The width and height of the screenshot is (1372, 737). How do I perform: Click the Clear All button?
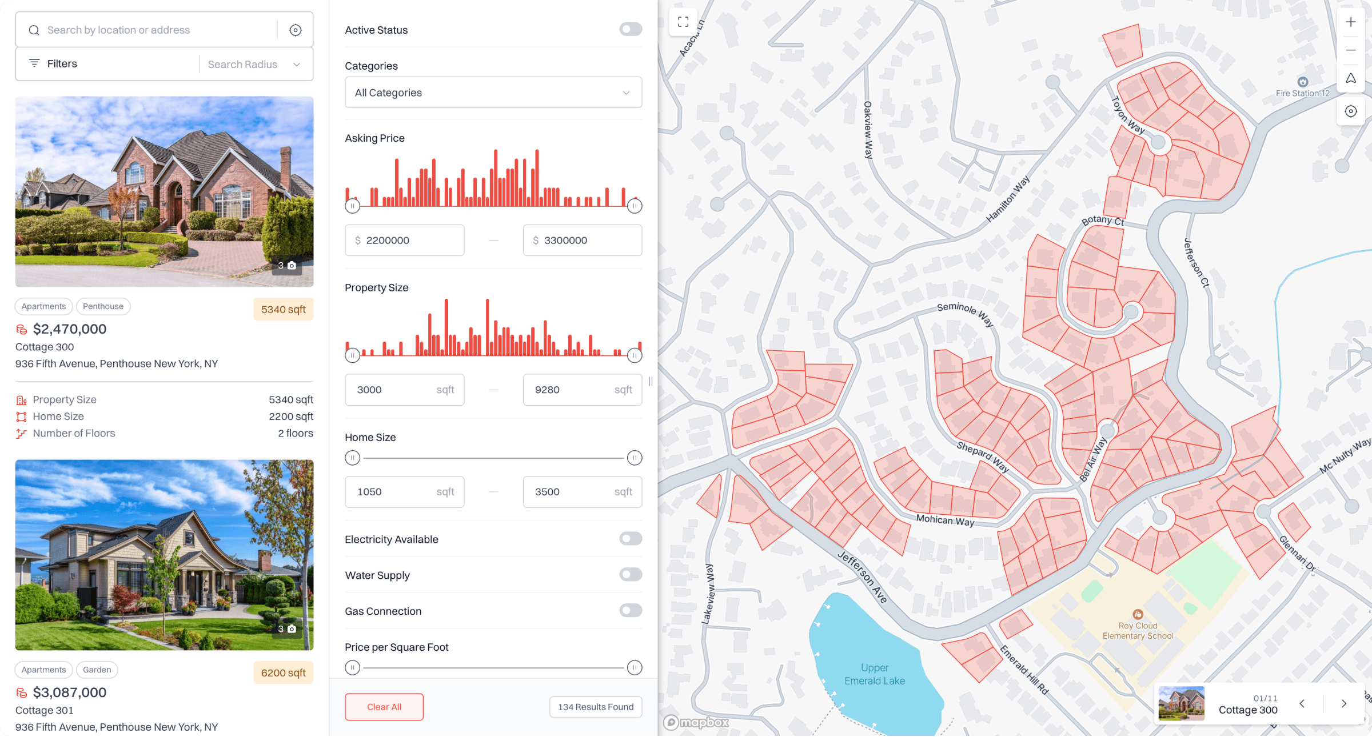pyautogui.click(x=384, y=707)
